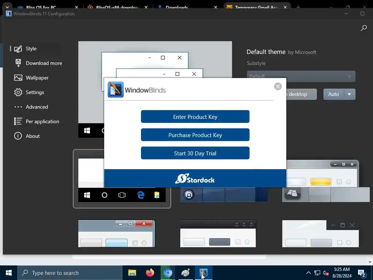Open the Advanced section
The width and height of the screenshot is (373, 280).
click(37, 107)
